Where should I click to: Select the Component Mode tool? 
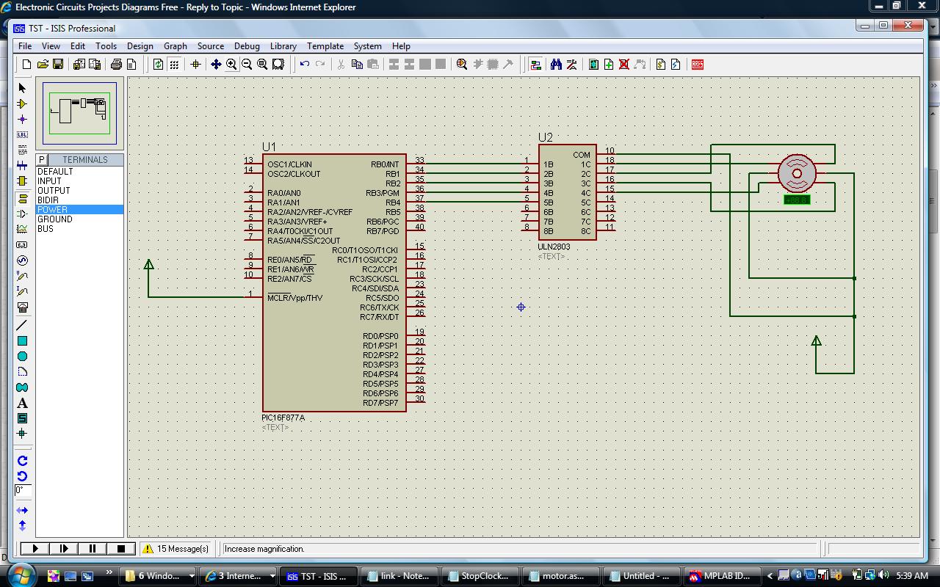click(x=22, y=103)
